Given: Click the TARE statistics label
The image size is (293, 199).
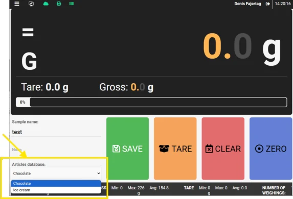Looking at the screenshot, I should point(189,188).
